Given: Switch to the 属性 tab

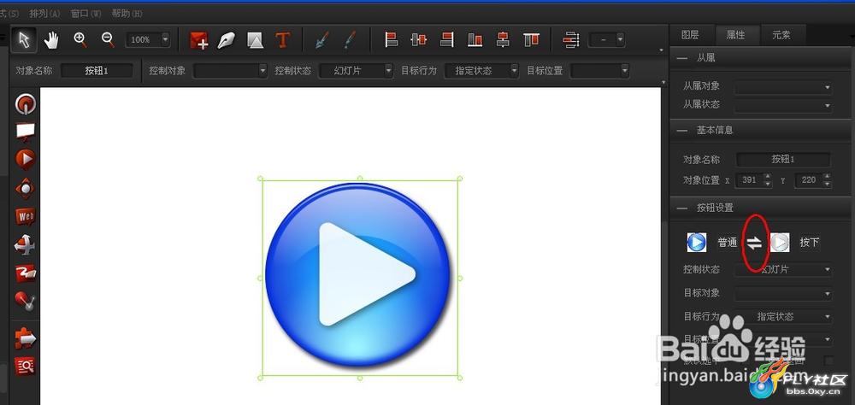Looking at the screenshot, I should [x=735, y=35].
